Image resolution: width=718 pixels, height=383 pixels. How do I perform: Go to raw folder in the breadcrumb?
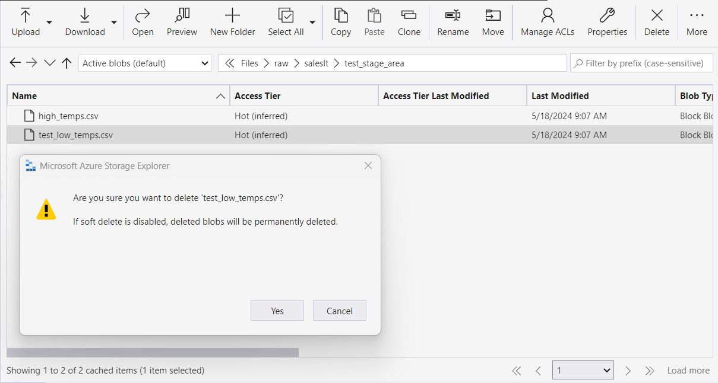(x=281, y=63)
